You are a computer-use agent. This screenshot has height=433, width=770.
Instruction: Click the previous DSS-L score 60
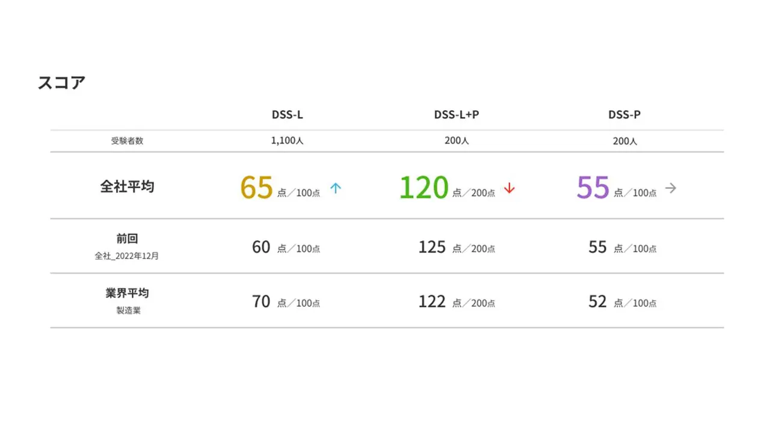261,247
